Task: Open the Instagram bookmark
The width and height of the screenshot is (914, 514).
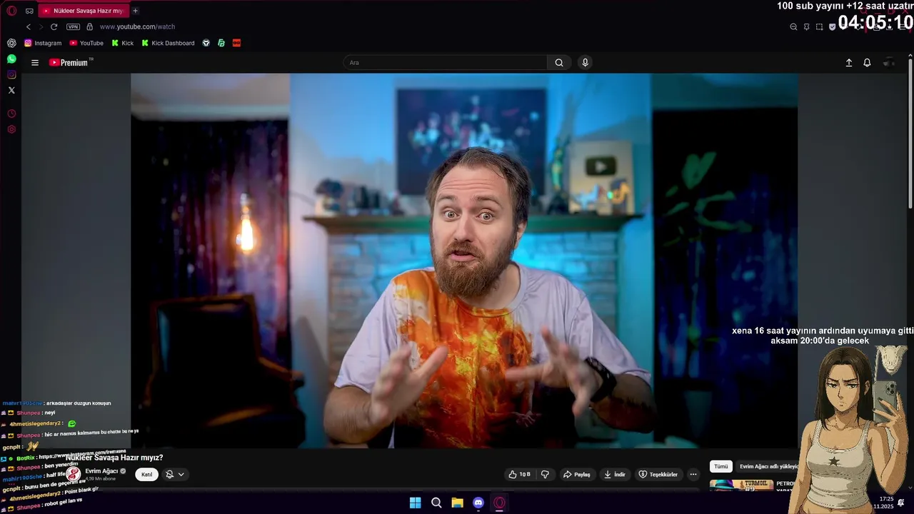Action: (43, 43)
